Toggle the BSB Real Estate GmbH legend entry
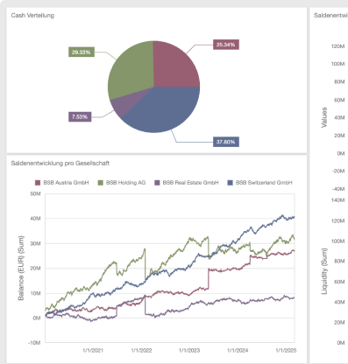This screenshot has width=348, height=364. [x=186, y=183]
